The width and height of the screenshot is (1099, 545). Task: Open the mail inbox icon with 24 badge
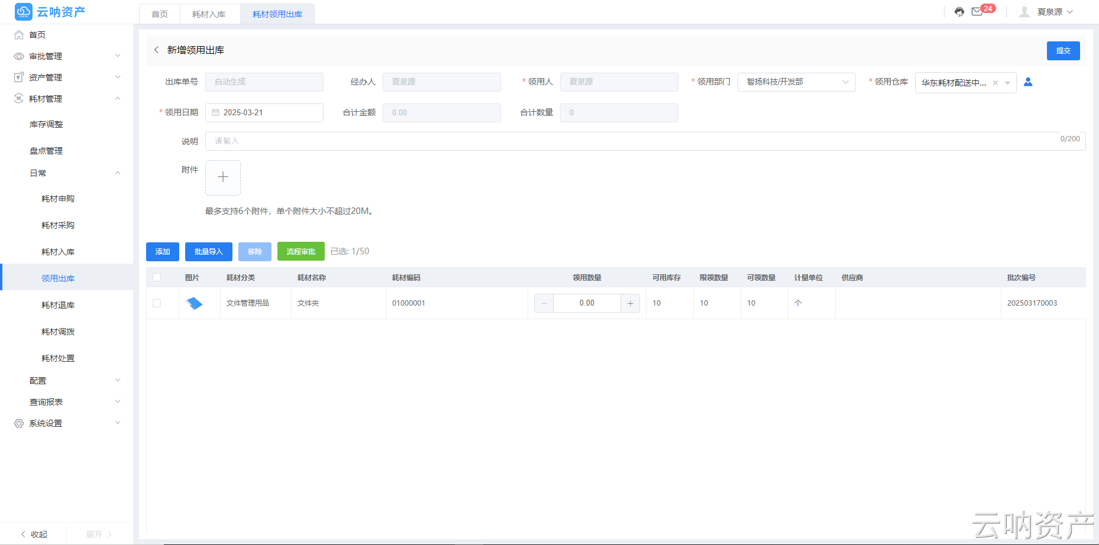[x=977, y=12]
